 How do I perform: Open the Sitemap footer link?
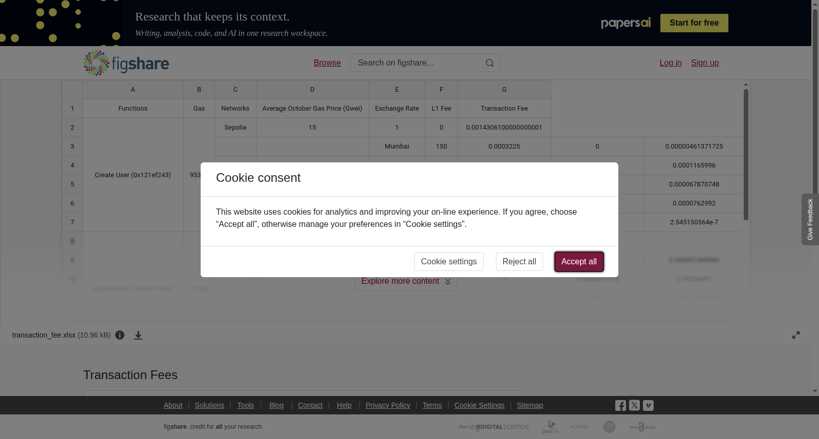(x=530, y=405)
